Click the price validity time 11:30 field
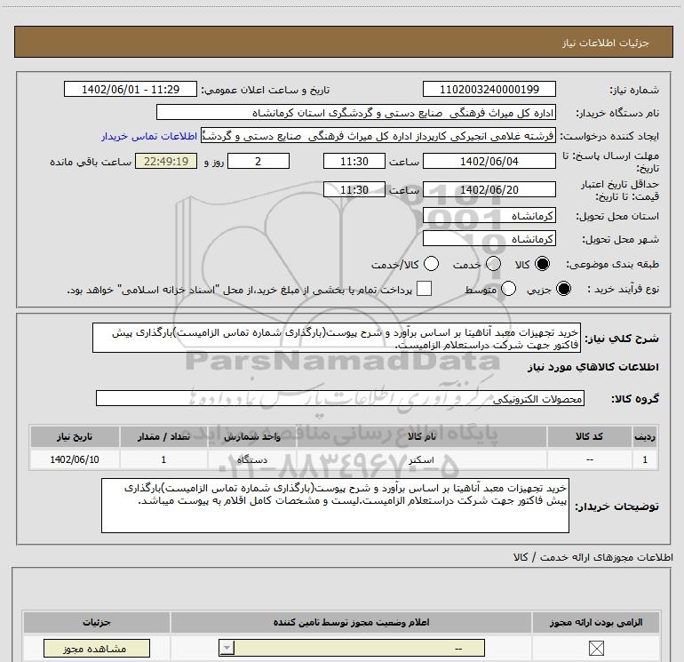Screen dimensions: 684x662 pos(354,189)
